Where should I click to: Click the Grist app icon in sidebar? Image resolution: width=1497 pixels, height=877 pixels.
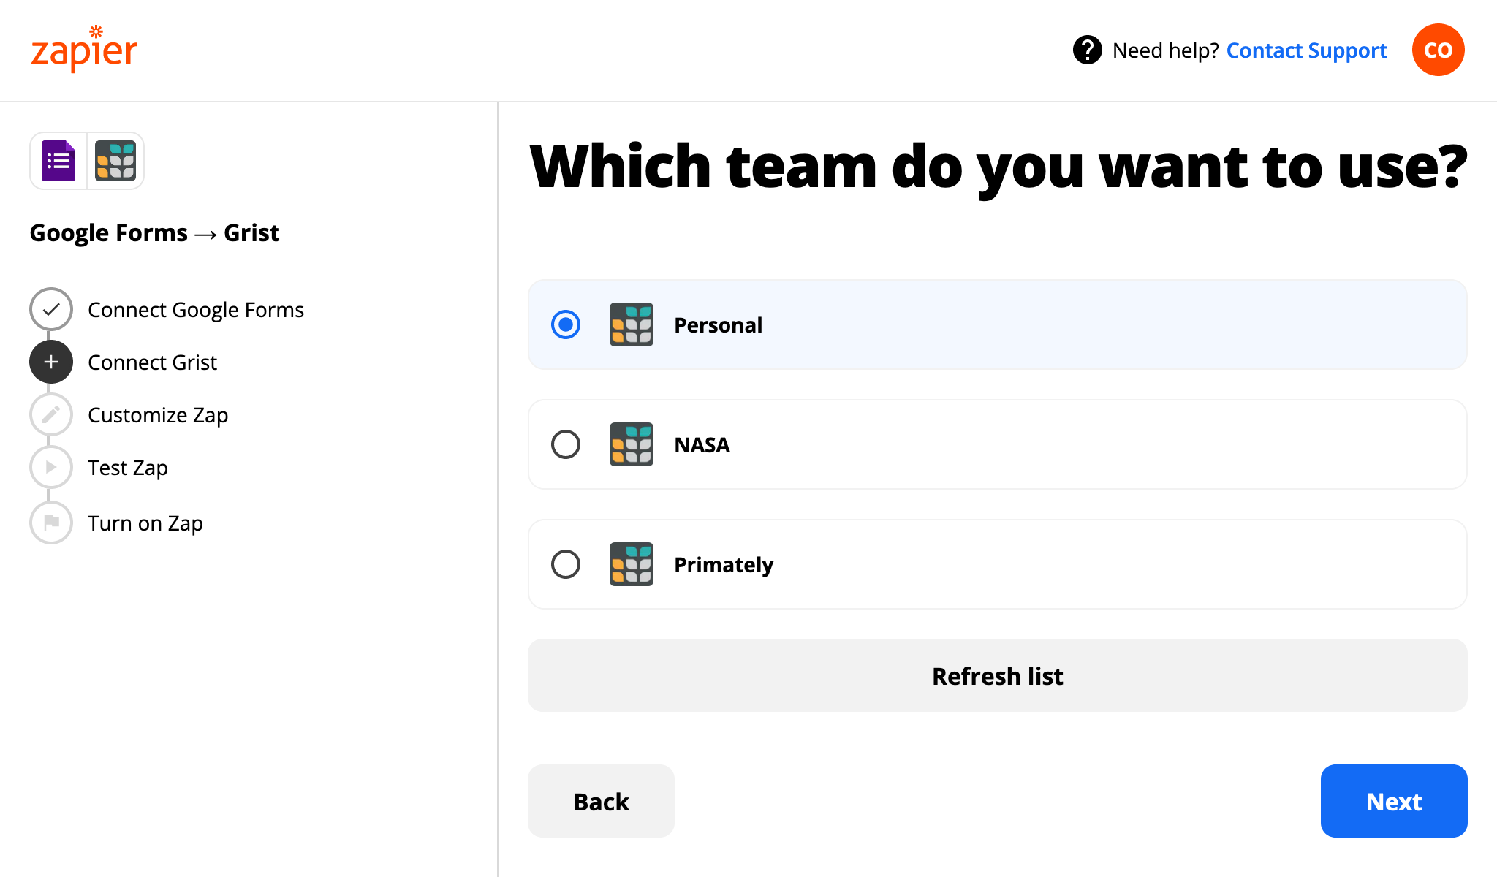point(115,160)
